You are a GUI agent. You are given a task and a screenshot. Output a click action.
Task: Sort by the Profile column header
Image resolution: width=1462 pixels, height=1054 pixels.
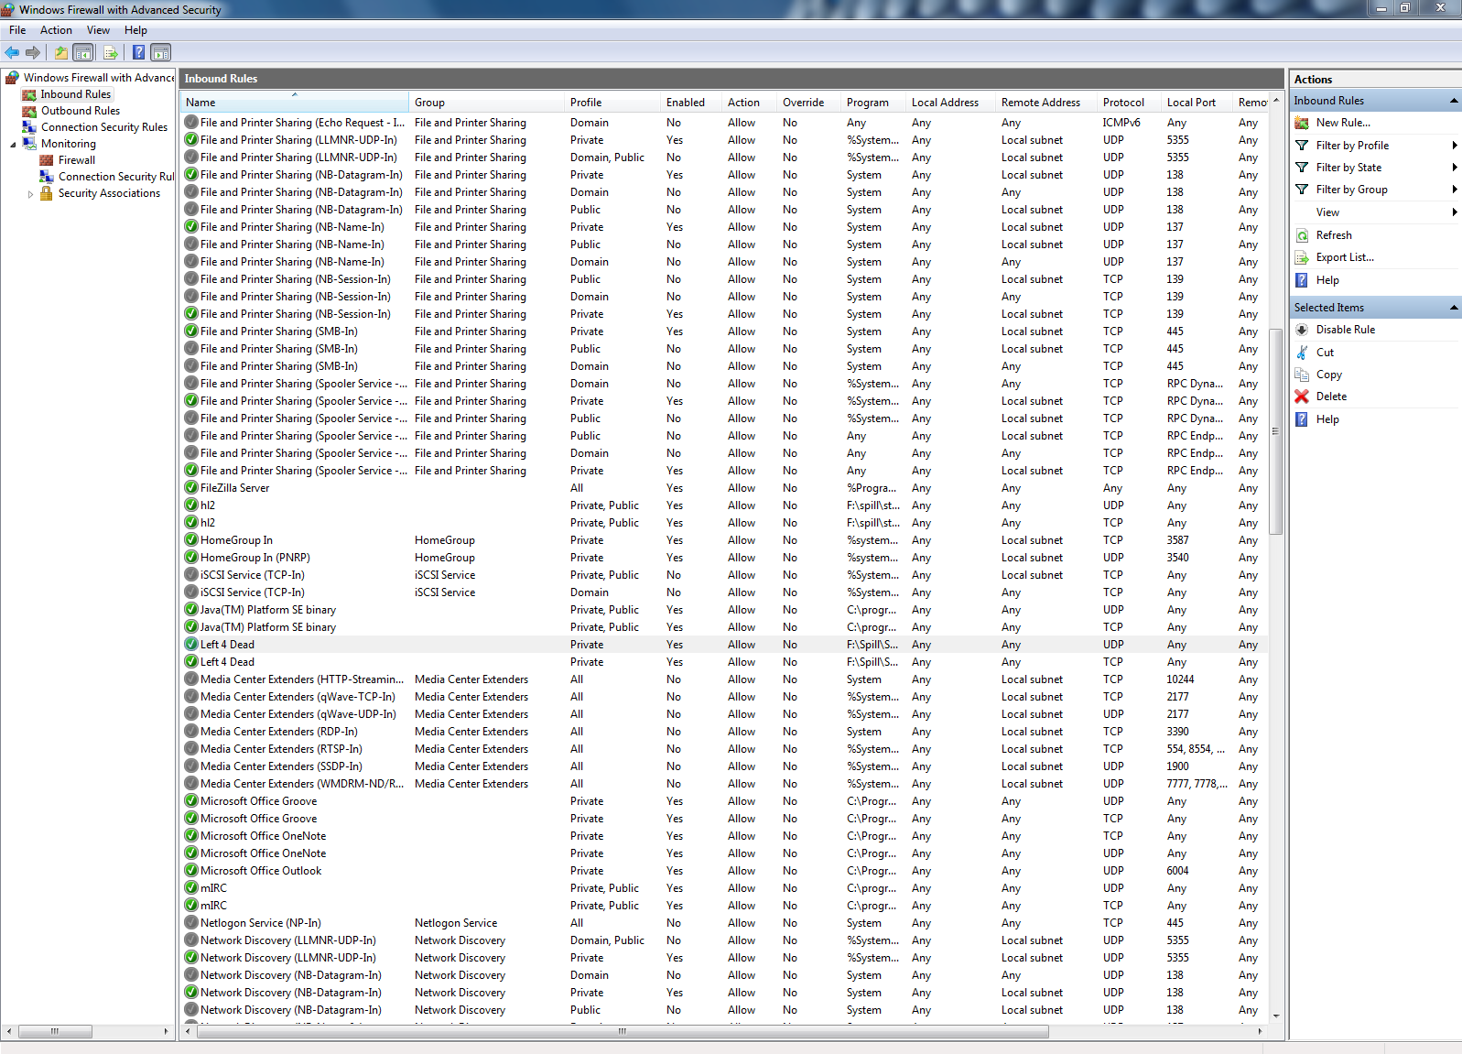click(x=612, y=103)
